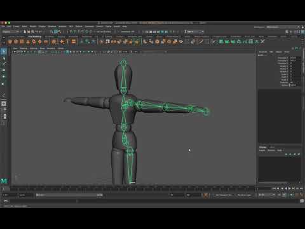Toggle Snap to grids

[71, 32]
